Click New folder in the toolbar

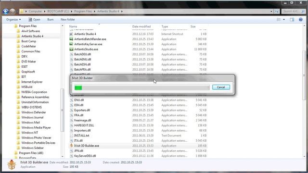(67, 19)
